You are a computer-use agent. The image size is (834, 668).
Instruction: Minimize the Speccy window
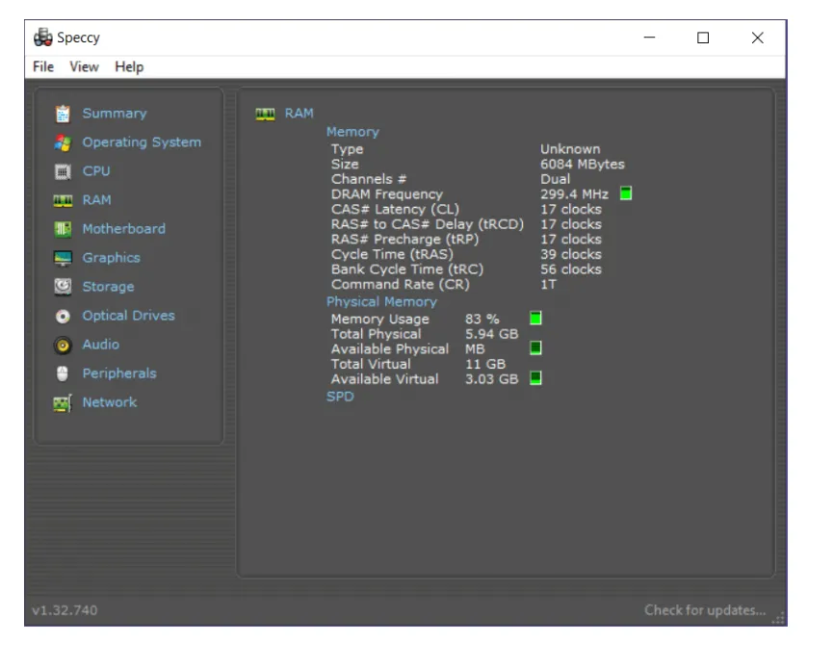click(649, 38)
